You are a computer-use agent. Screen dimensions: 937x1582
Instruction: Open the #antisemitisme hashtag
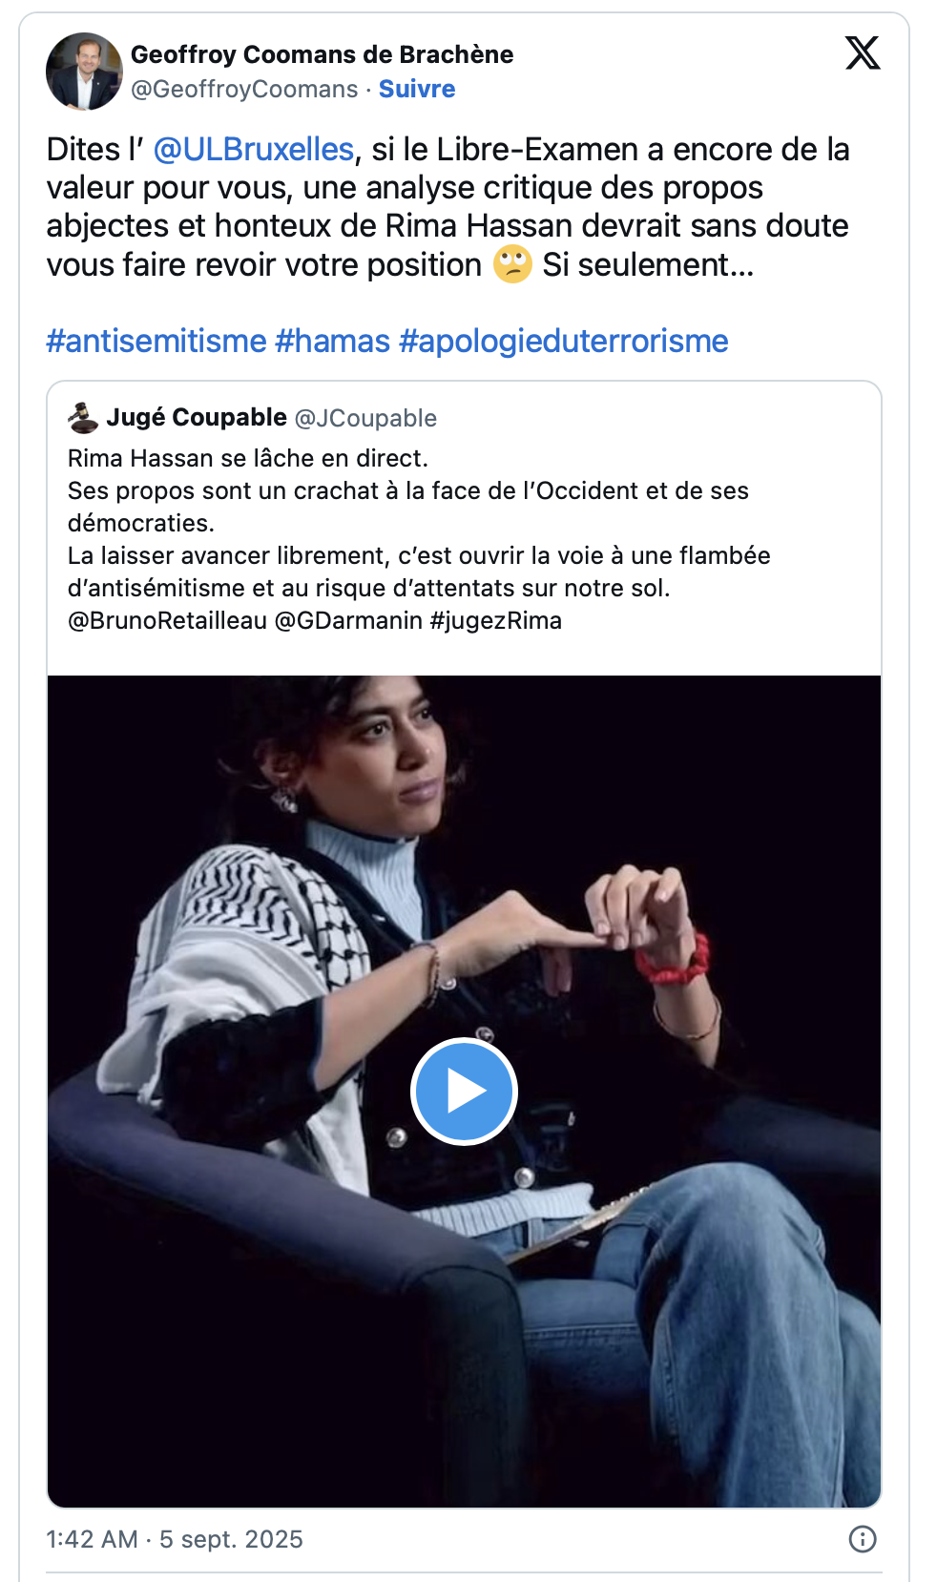[x=156, y=341]
